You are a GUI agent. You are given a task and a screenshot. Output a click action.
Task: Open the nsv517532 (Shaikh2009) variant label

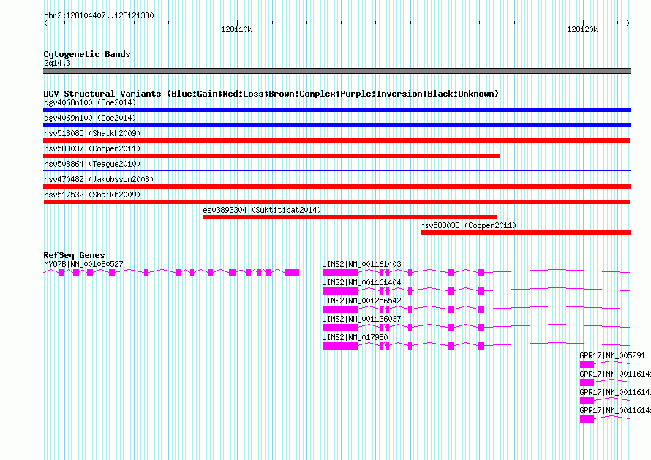[x=92, y=195]
